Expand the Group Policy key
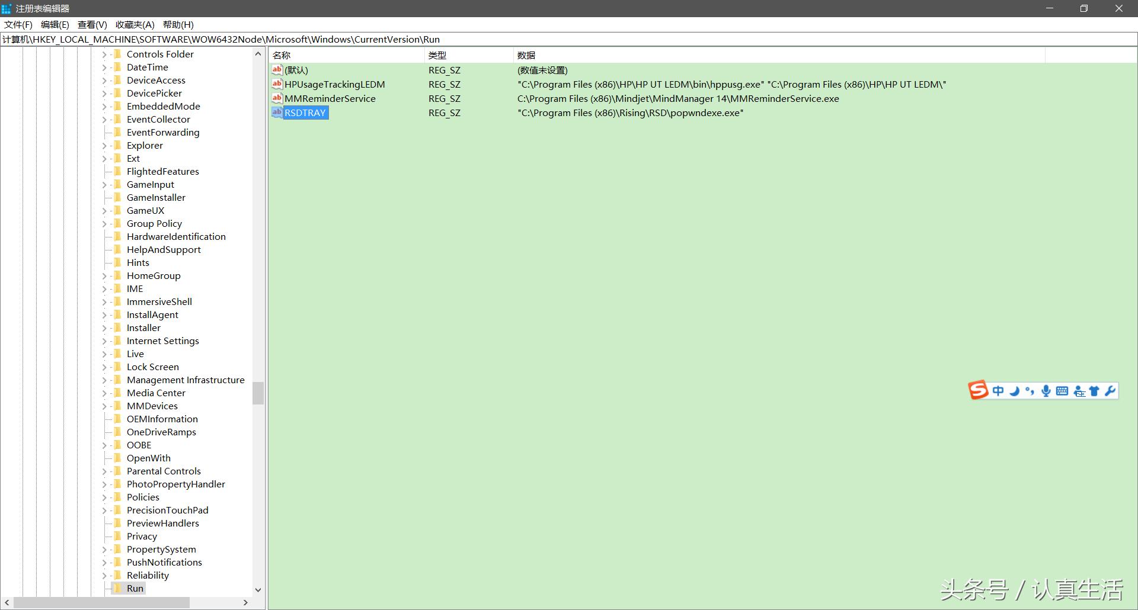 click(104, 223)
